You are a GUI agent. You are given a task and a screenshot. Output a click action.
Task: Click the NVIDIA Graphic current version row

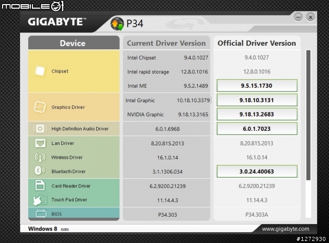point(168,115)
